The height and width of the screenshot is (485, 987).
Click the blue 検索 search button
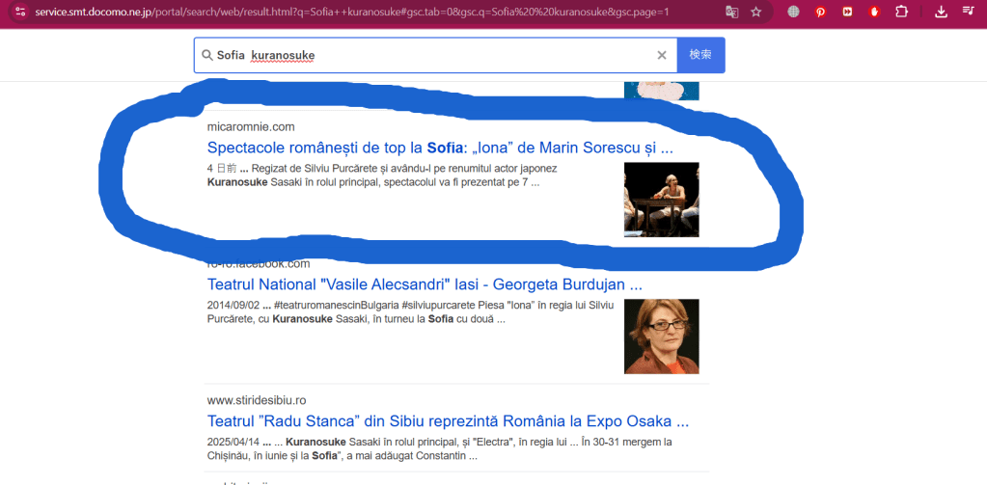700,55
